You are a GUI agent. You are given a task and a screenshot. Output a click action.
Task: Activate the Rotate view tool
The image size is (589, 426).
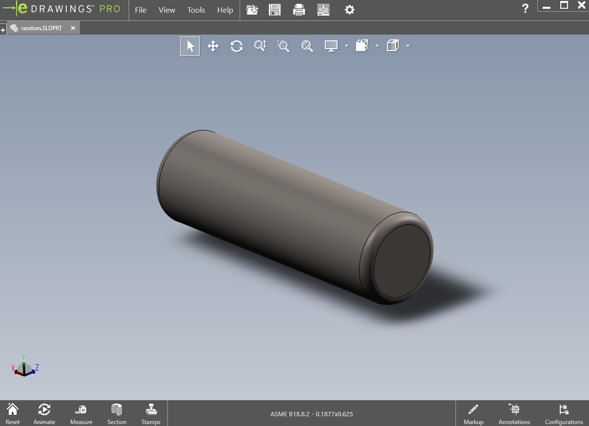pyautogui.click(x=237, y=46)
